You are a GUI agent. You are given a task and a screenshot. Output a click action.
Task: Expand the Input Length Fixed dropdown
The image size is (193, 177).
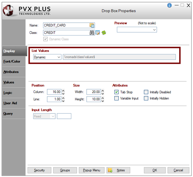(44, 116)
